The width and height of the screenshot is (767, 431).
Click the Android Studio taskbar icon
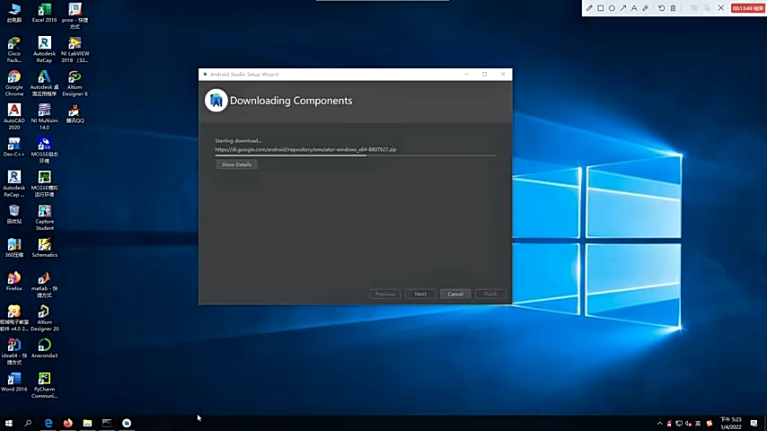tap(127, 423)
